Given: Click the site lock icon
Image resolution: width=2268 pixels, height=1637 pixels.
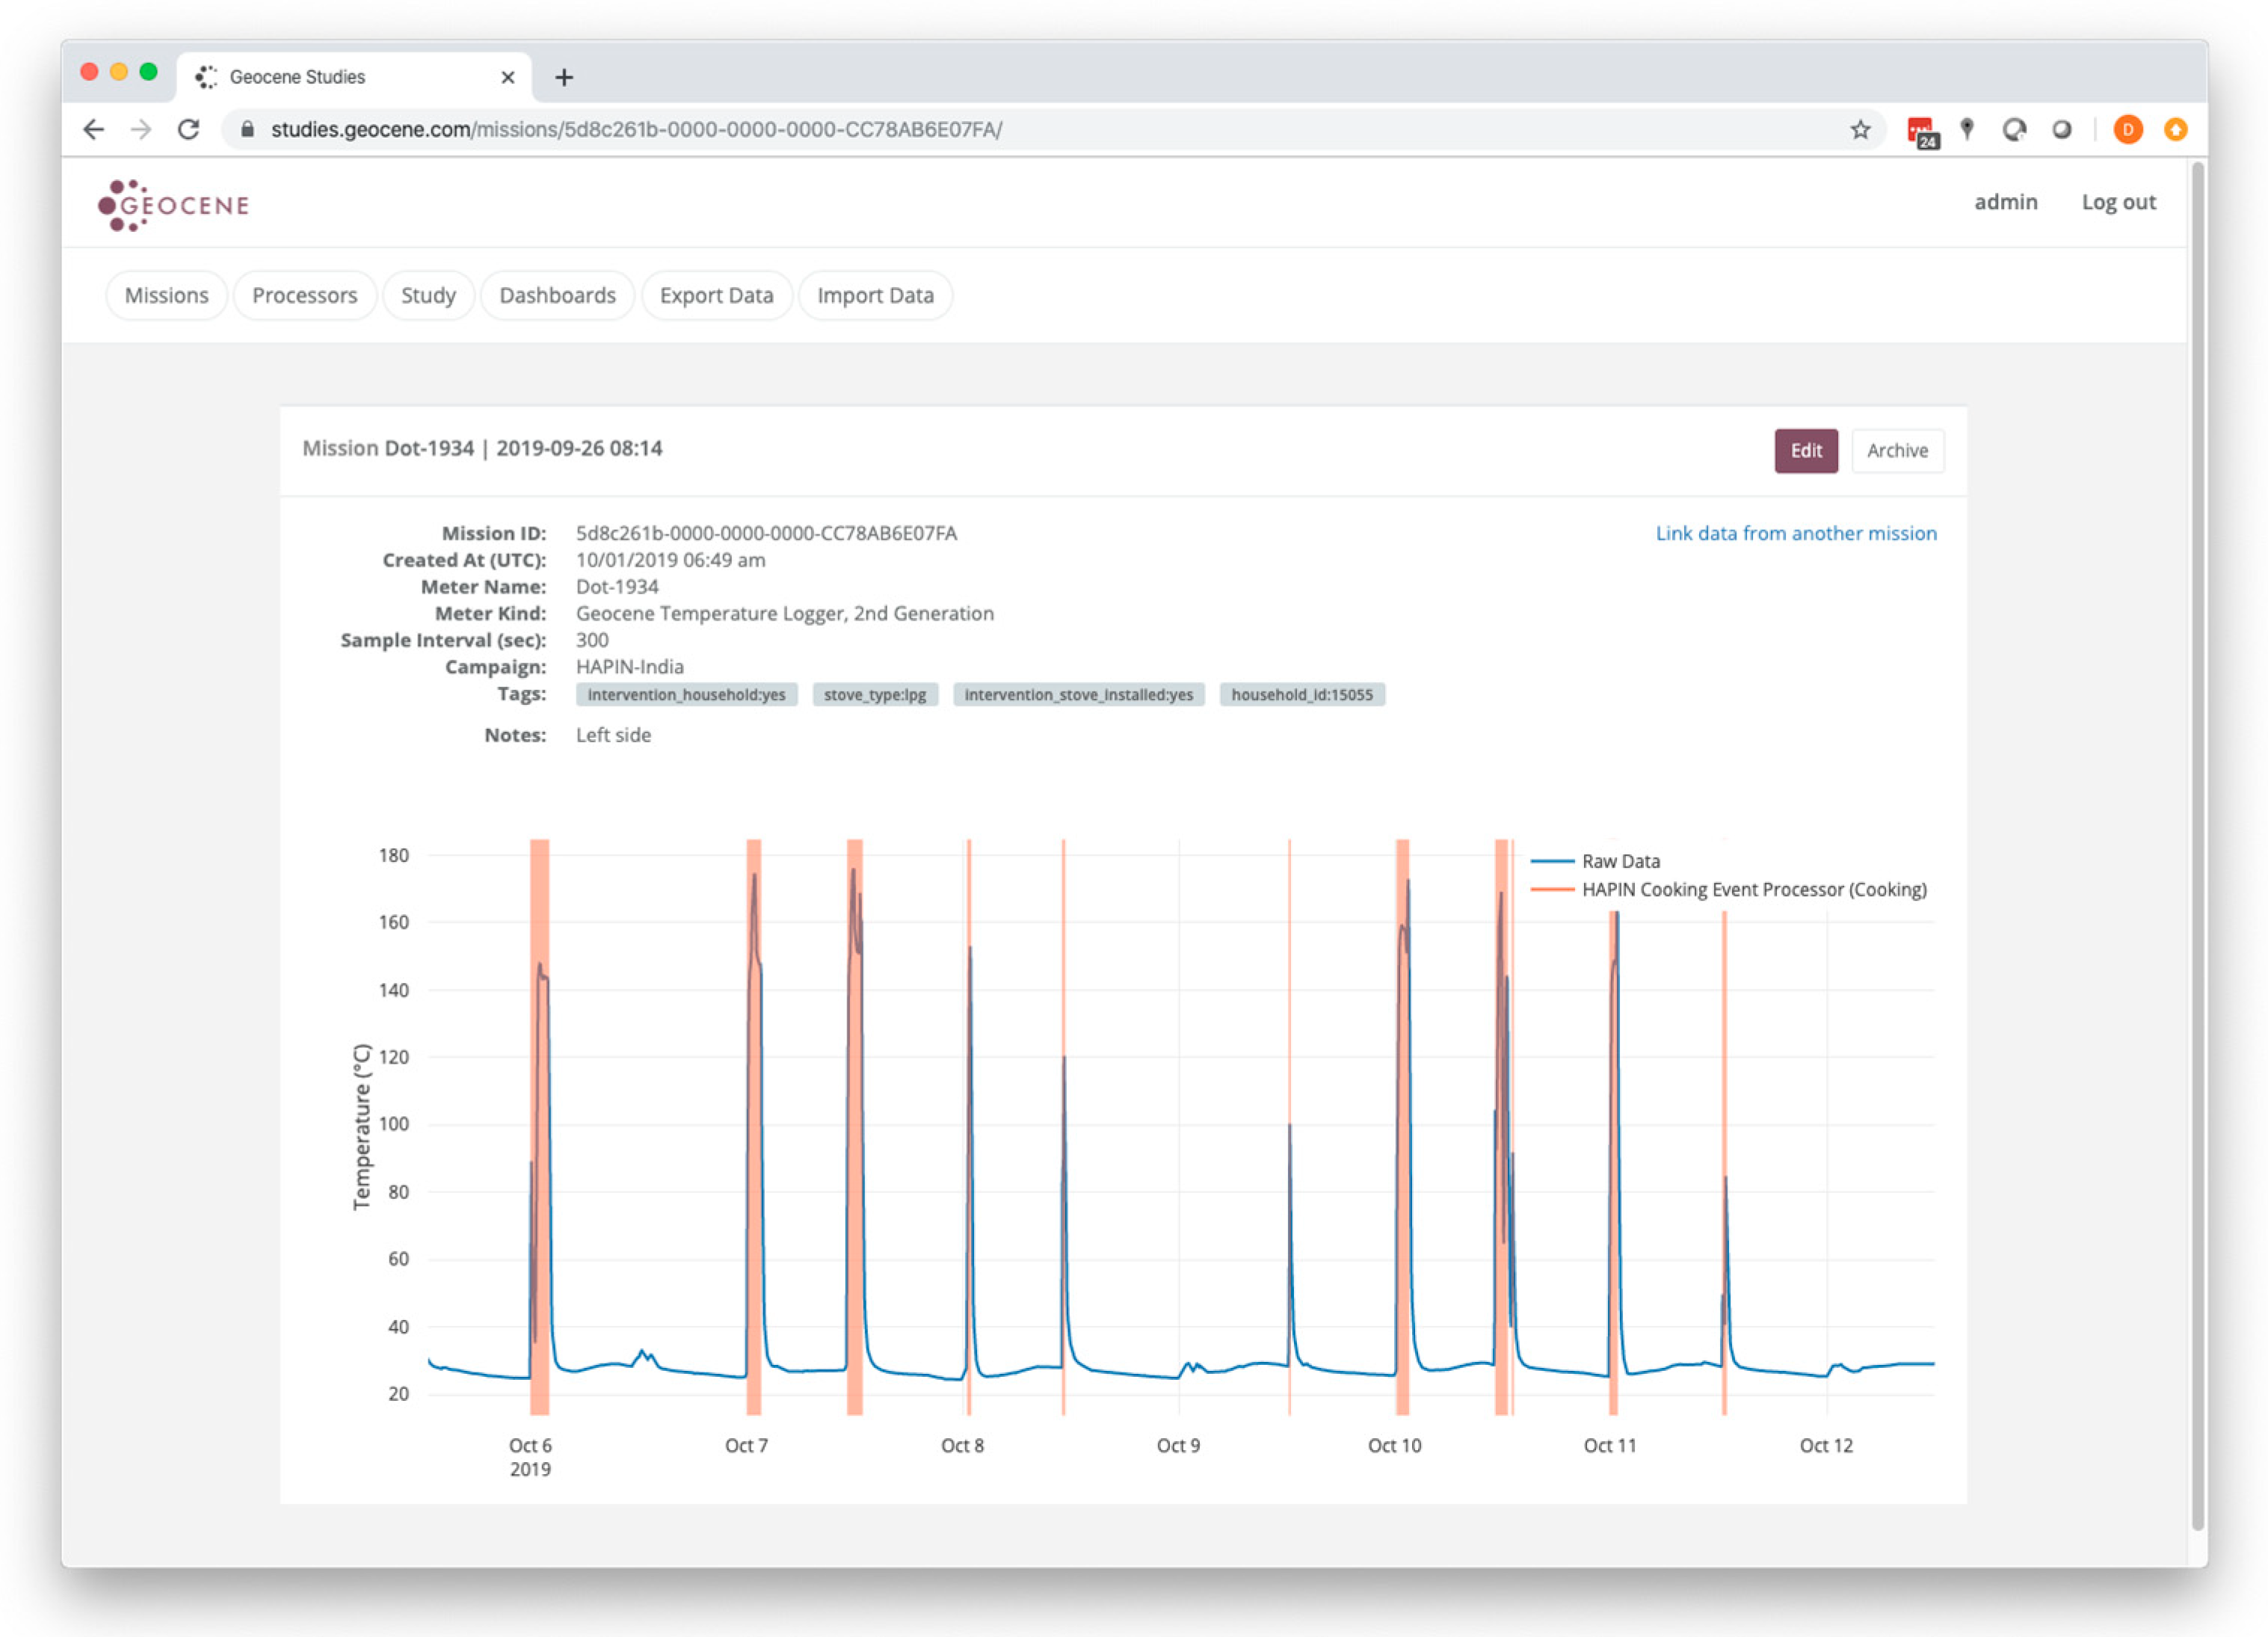Looking at the screenshot, I should coord(248,129).
